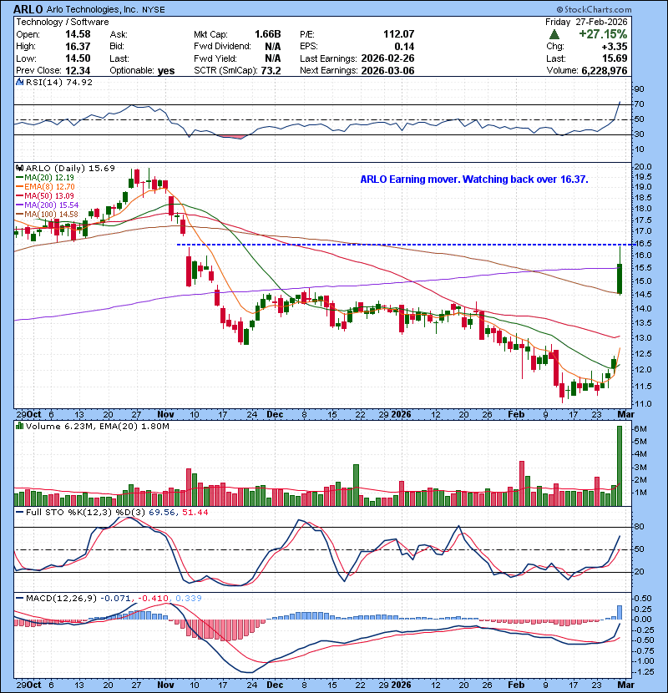The image size is (668, 693).
Task: Click the MA(200) 15.54 legend entry
Action: pyautogui.click(x=47, y=205)
